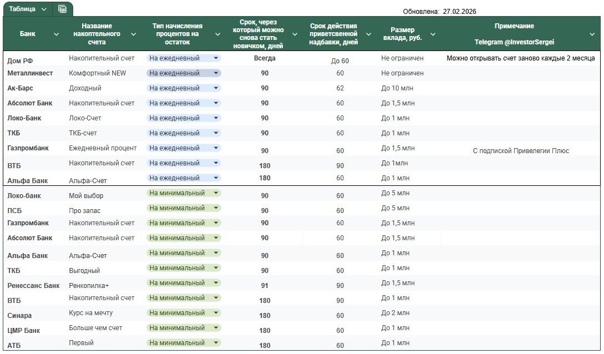Click the Ренкопилка+ account cell

click(x=89, y=286)
